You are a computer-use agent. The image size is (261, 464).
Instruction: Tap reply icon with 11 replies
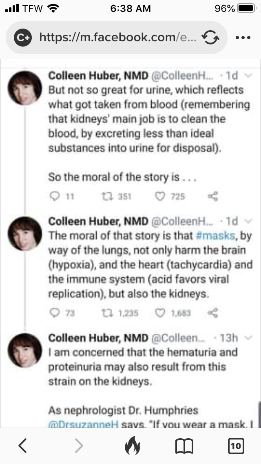(54, 196)
